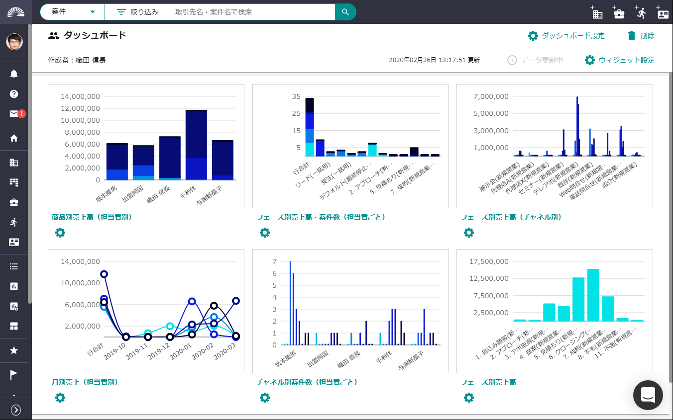
Task: Open the フェーズ別売上高 widget title link
Action: [488, 382]
